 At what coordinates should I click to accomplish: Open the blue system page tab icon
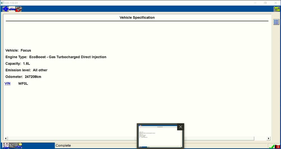coord(6,9)
